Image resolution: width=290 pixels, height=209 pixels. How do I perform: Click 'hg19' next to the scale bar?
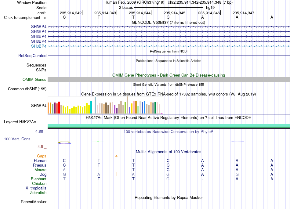point(210,8)
